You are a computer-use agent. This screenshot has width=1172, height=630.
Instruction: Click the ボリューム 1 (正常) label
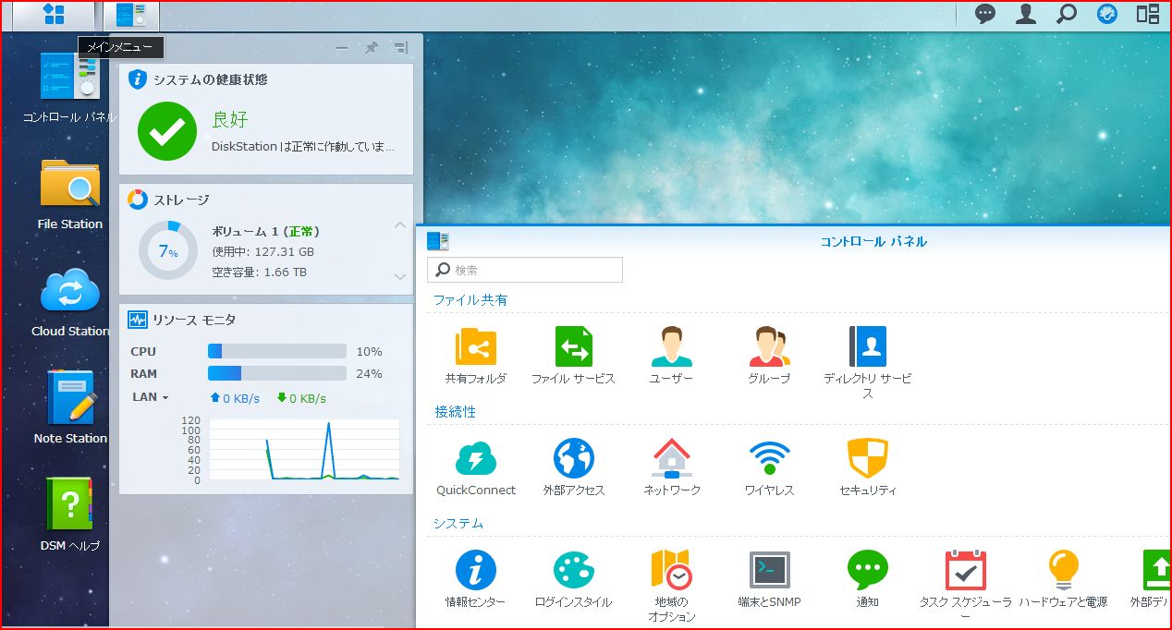pyautogui.click(x=265, y=232)
